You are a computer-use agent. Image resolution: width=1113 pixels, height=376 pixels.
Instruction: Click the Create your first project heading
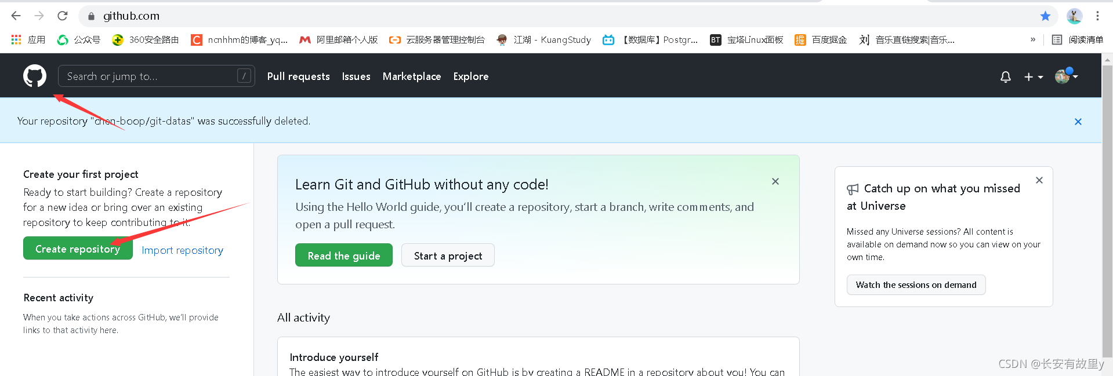tap(81, 174)
